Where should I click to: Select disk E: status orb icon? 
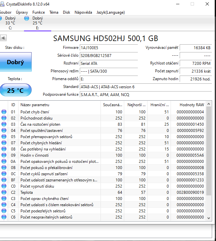tap(27, 18)
